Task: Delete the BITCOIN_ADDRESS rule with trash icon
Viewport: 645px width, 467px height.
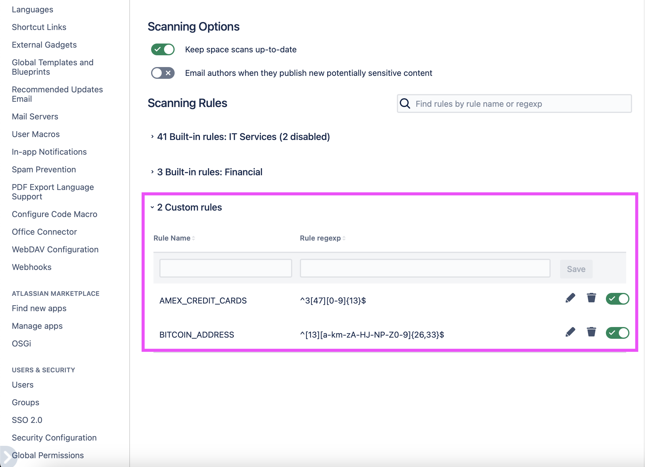Action: pos(591,332)
